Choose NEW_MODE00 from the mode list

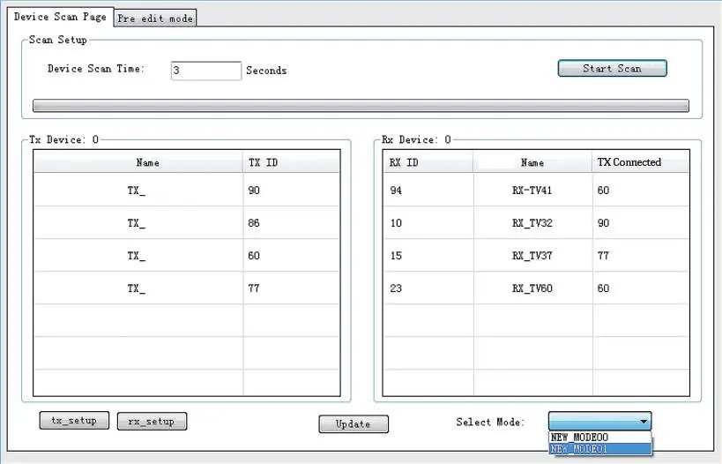600,437
